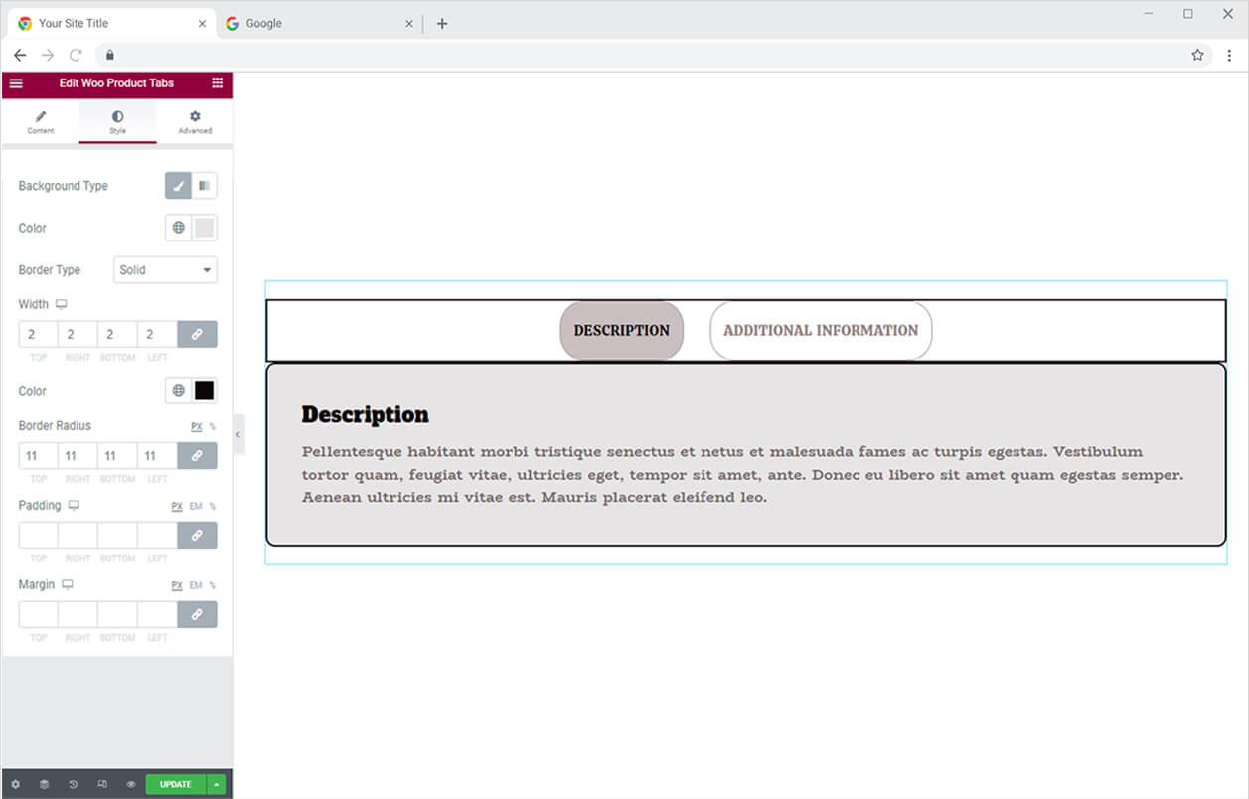
Task: Click the global color globe for background Color
Action: pos(178,228)
